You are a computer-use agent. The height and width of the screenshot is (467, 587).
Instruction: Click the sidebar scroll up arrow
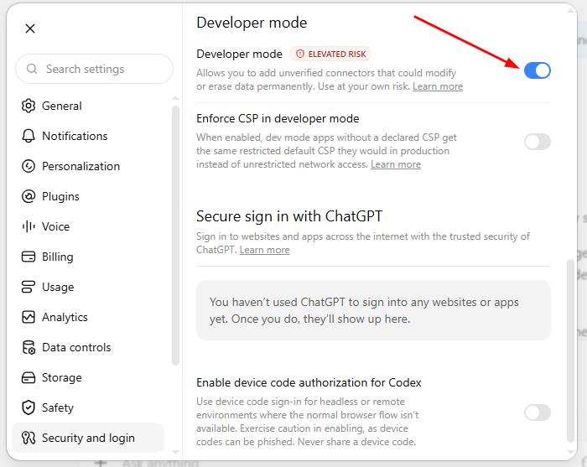175,98
